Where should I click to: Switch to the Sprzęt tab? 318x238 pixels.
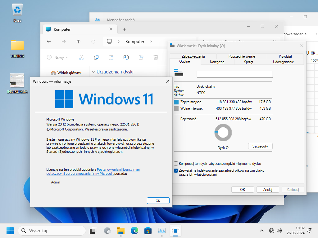pyautogui.click(x=248, y=62)
